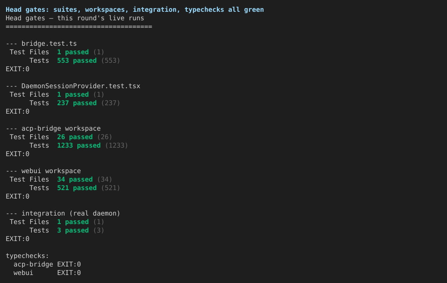Click the gray '(237)' total count
The width and height of the screenshot is (447, 283).
click(x=110, y=103)
